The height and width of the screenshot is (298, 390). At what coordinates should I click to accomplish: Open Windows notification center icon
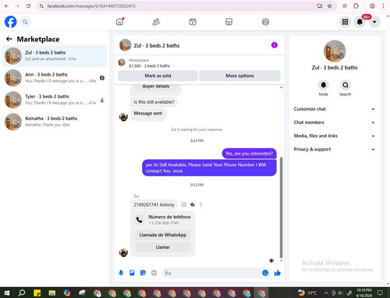tap(380, 293)
